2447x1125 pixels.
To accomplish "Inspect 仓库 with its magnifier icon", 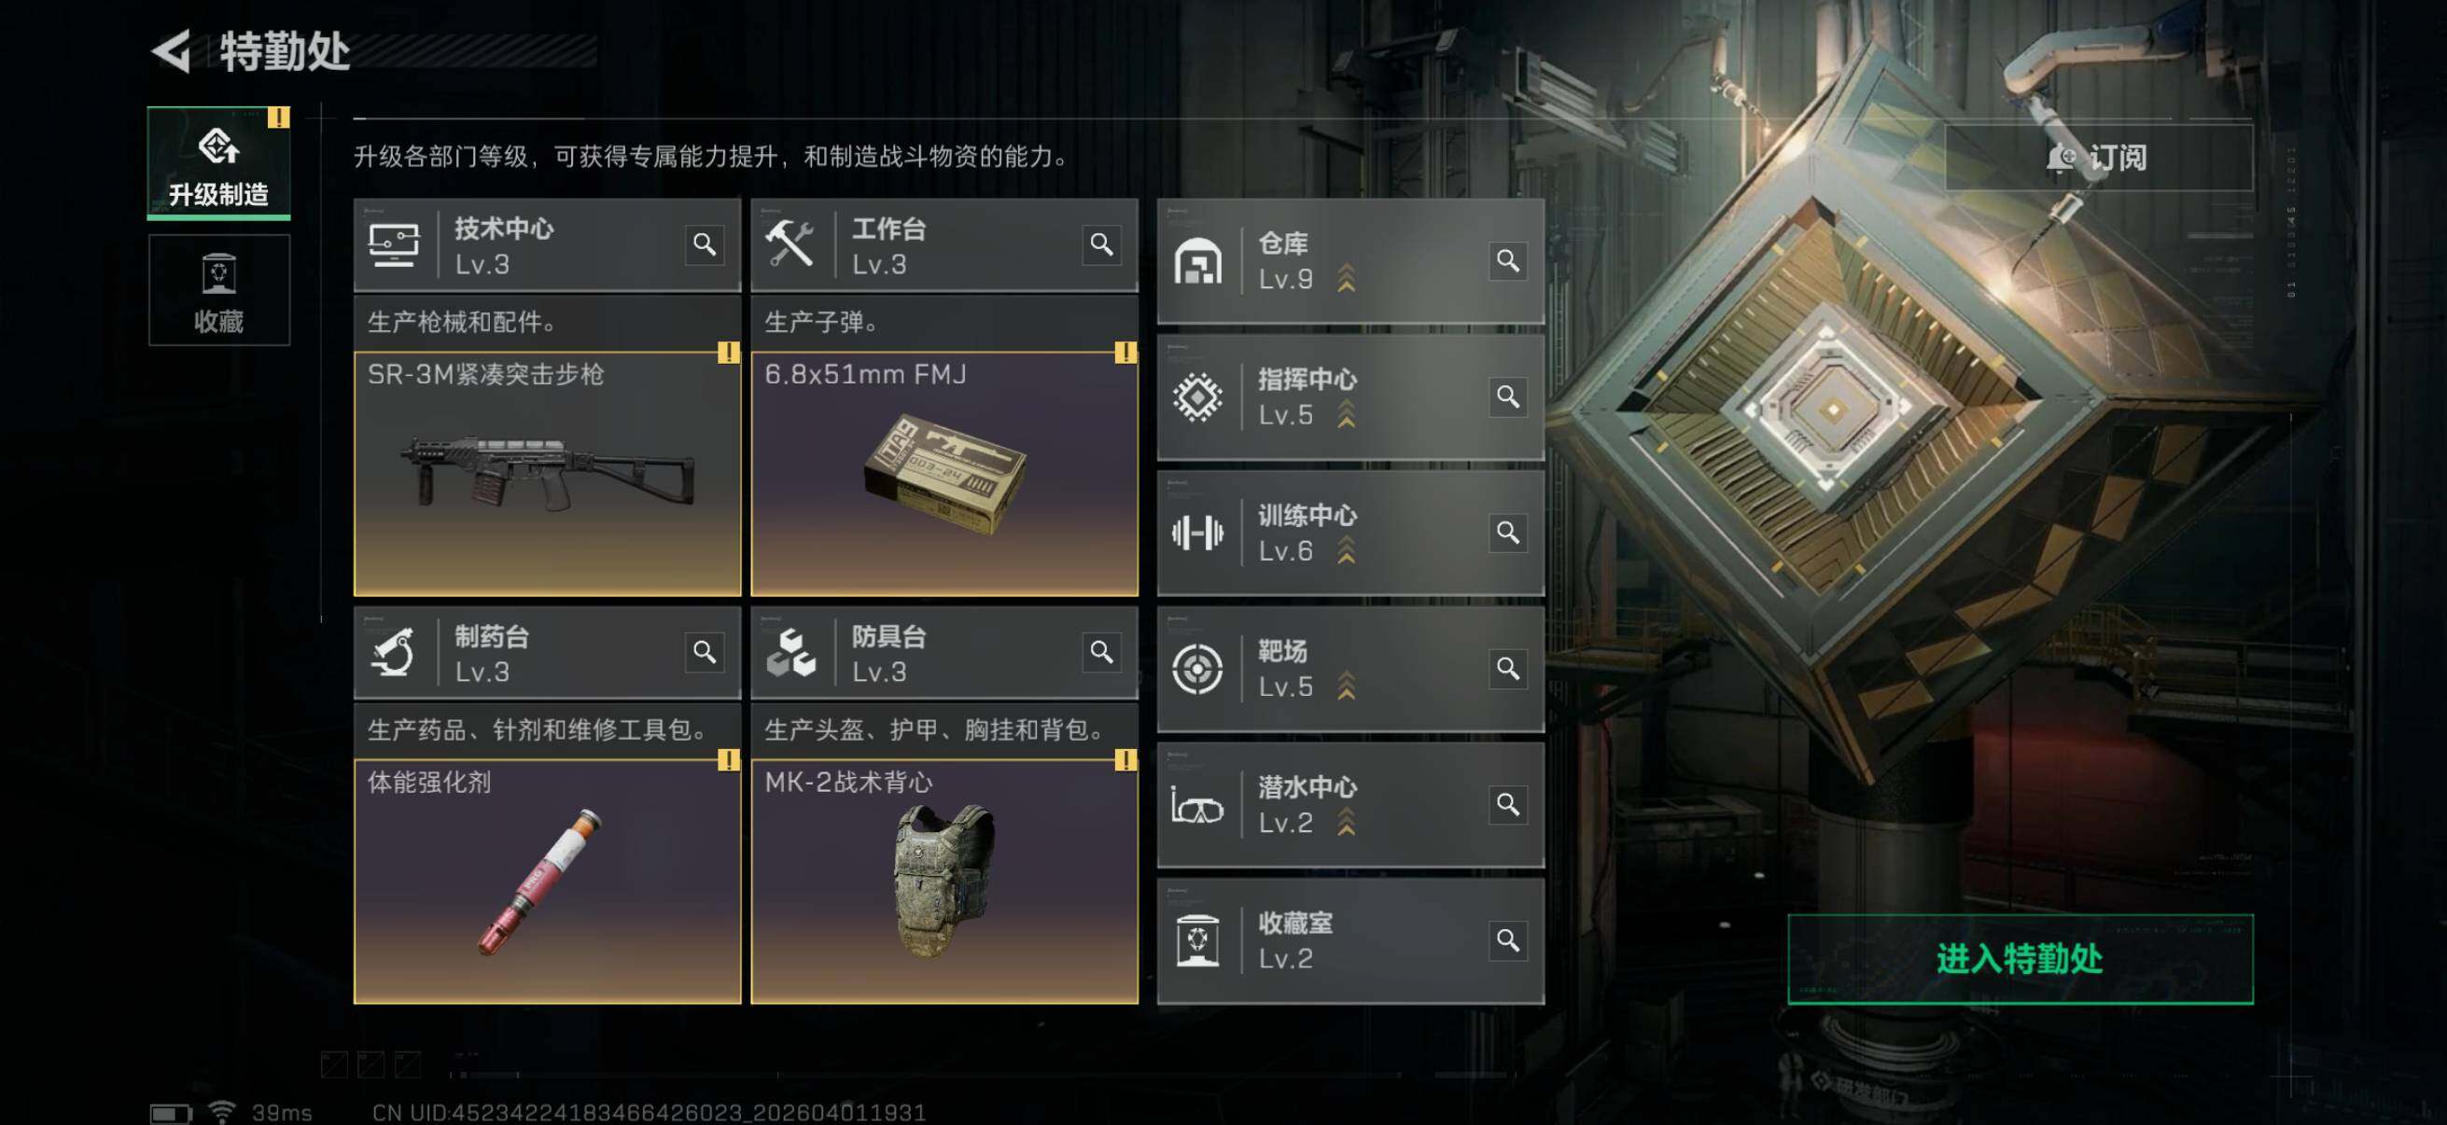I will point(1507,260).
